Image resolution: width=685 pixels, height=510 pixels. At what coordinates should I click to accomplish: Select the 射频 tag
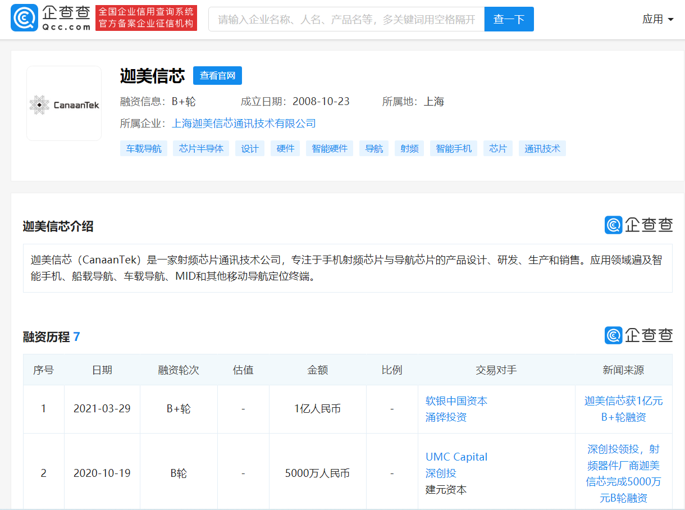[x=409, y=148]
